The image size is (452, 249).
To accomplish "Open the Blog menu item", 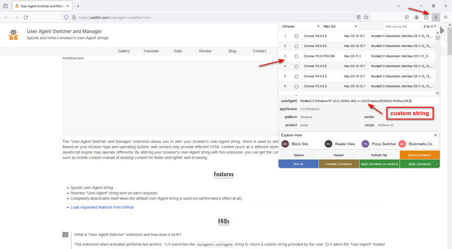I will tap(232, 51).
